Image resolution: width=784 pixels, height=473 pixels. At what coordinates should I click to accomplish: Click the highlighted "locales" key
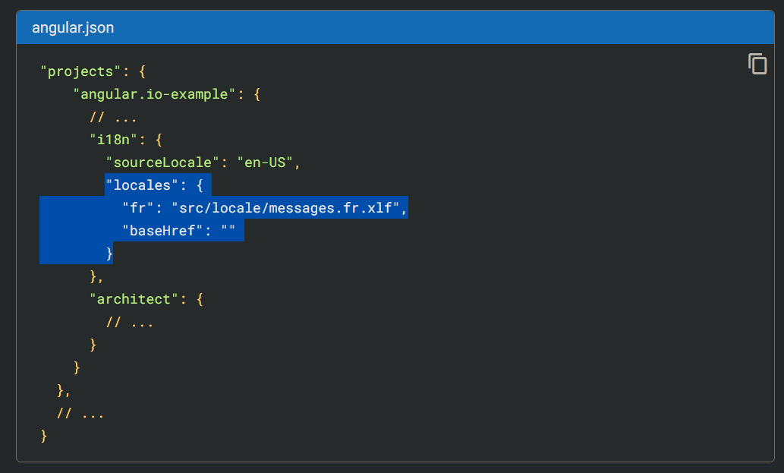[142, 185]
